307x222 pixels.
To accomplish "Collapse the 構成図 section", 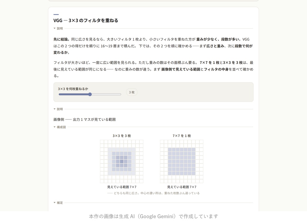I will [x=60, y=127].
